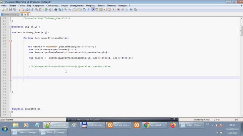The image size is (243, 136).
Task: Open the Инструменты menu
Action: click(x=77, y=6)
